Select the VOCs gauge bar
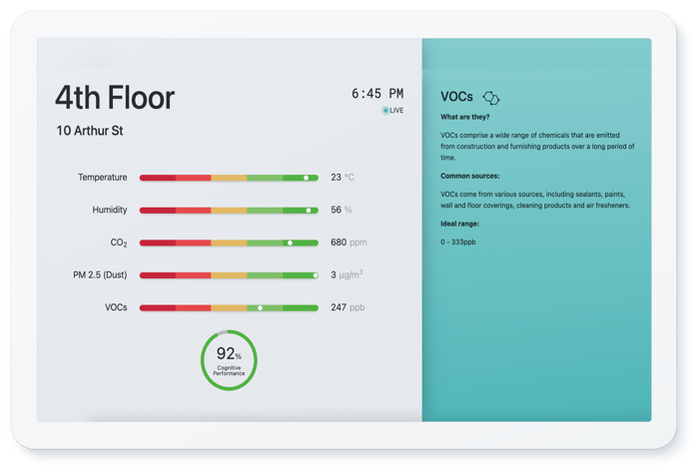Viewport: 699px width, 470px height. [229, 307]
